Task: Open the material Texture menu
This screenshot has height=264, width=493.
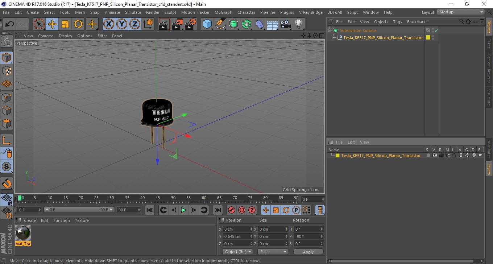Action: click(x=82, y=220)
